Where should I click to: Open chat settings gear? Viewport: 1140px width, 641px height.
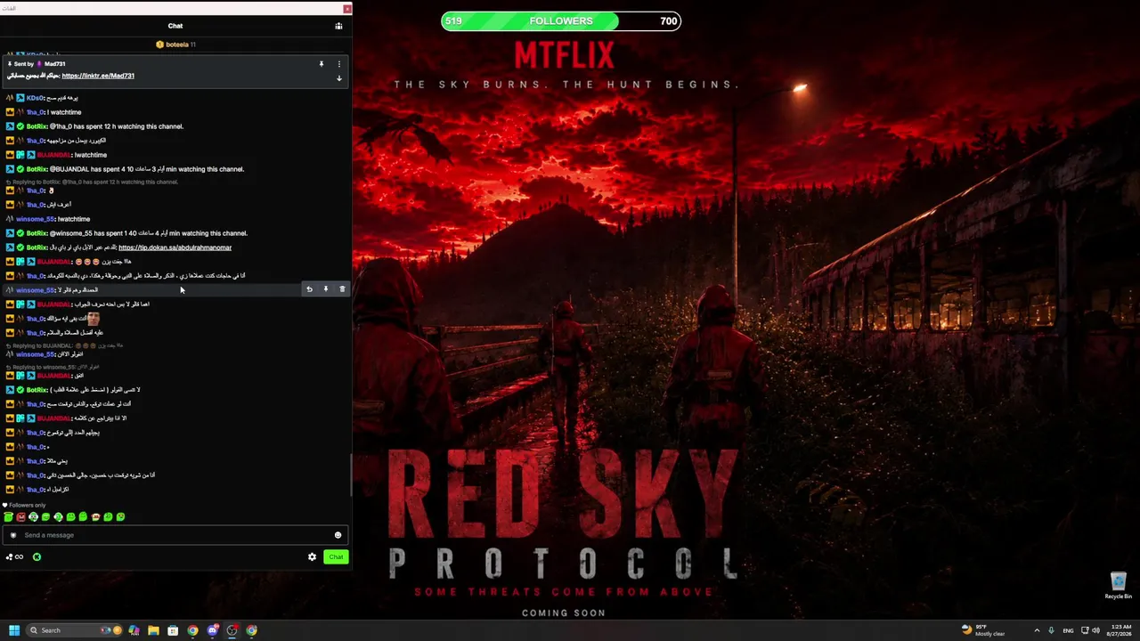click(312, 557)
